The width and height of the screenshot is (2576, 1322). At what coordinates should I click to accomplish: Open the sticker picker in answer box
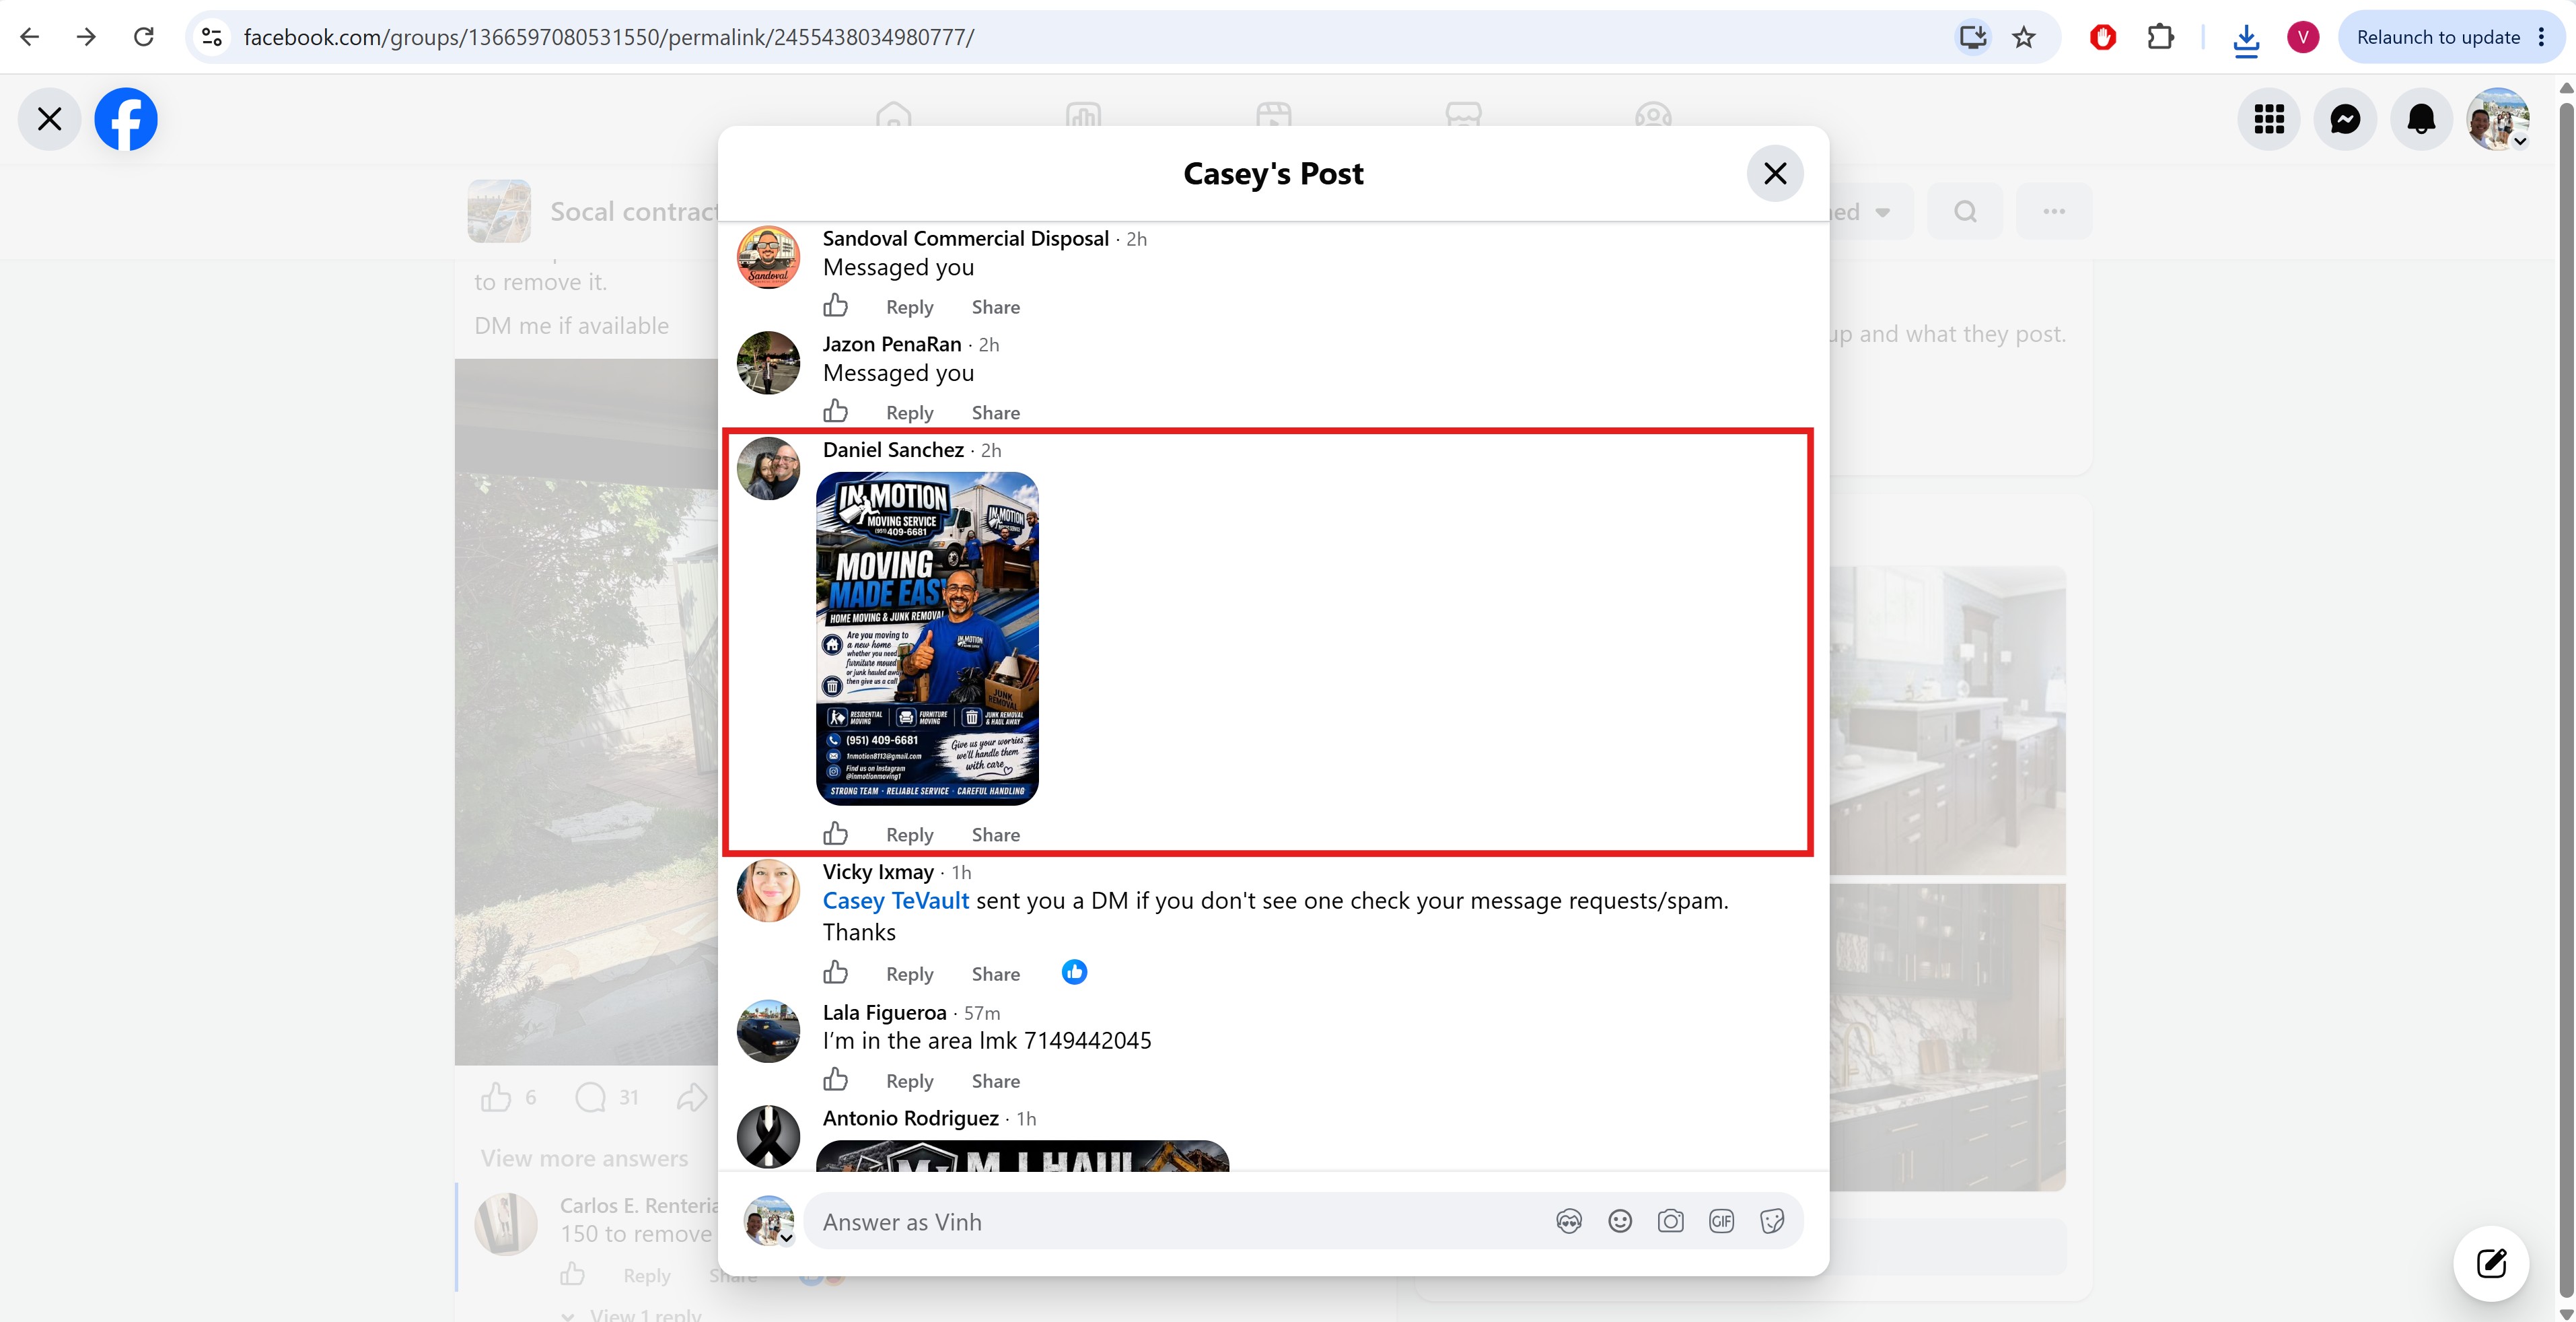(x=1772, y=1221)
